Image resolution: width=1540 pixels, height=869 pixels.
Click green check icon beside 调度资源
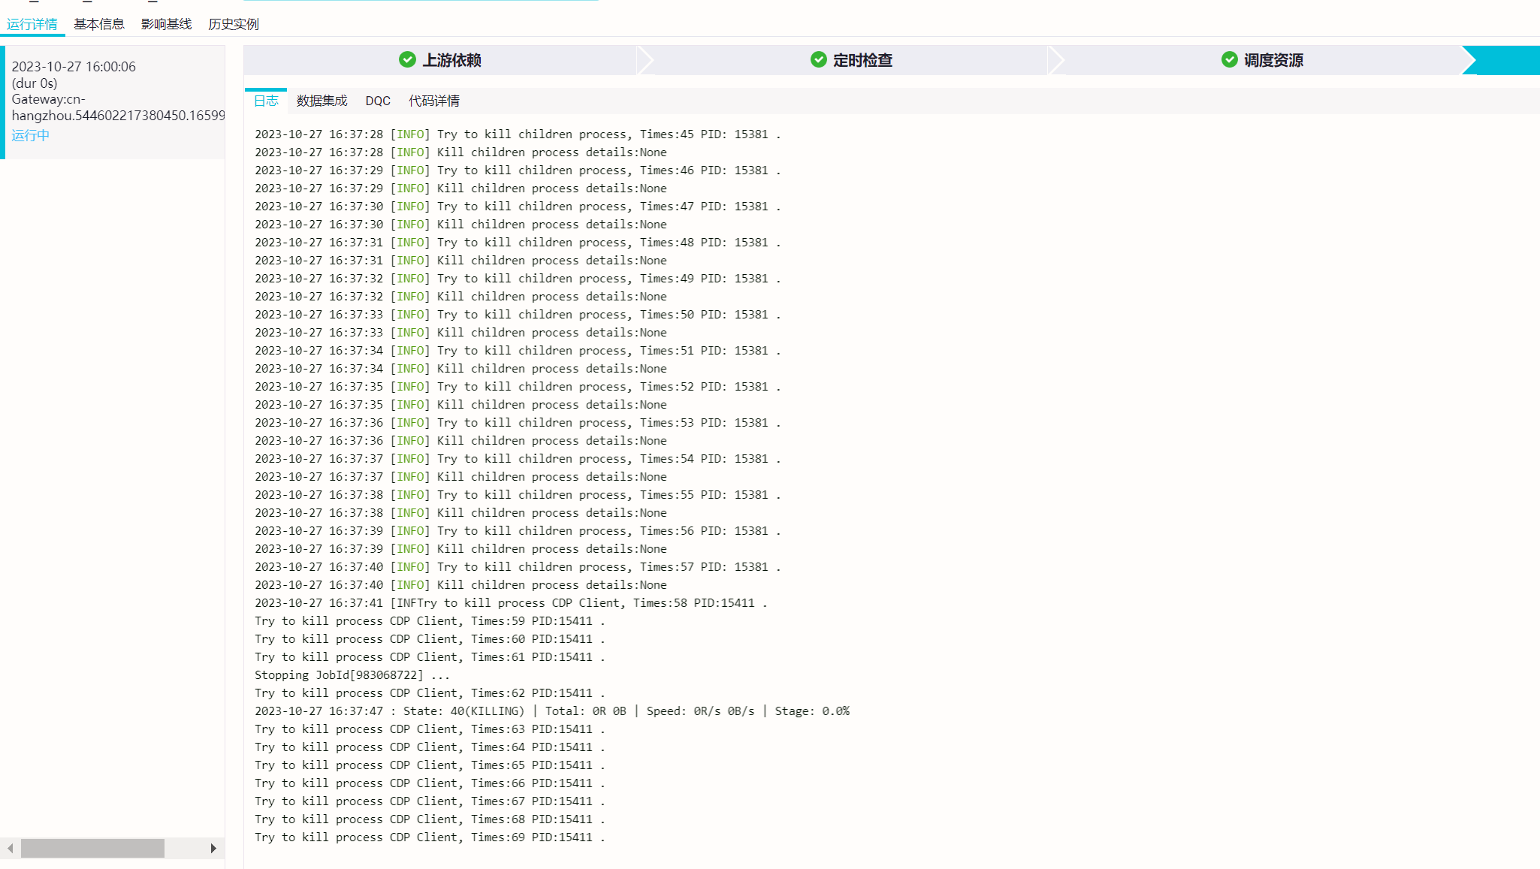(1229, 59)
